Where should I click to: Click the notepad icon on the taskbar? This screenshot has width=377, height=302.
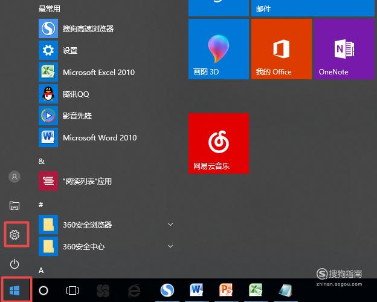tap(285, 290)
